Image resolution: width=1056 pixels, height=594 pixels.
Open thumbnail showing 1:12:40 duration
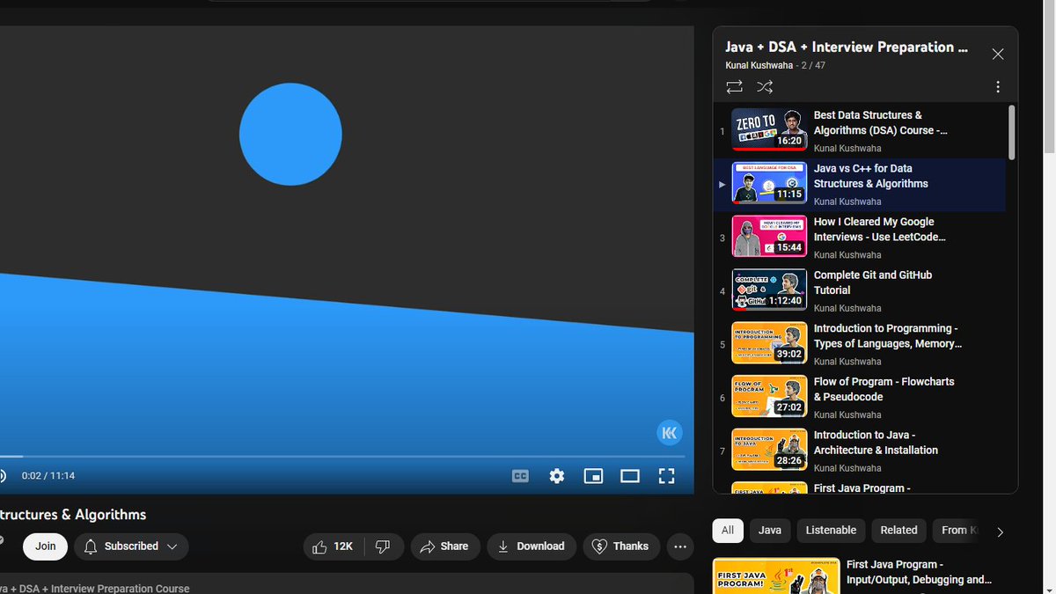click(x=769, y=290)
